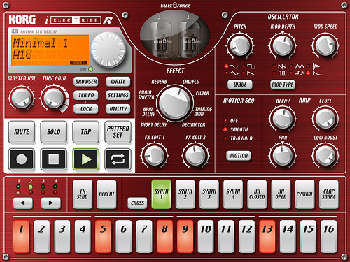350x262 pixels.
Task: Toggle the loop arrows button
Action: click(x=118, y=159)
